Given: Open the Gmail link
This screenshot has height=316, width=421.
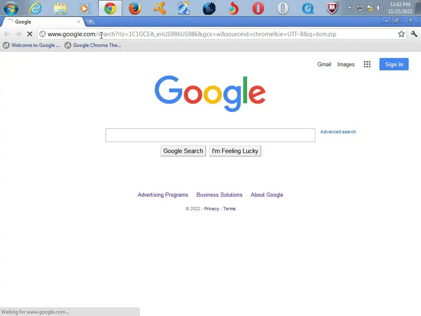Looking at the screenshot, I should coord(324,64).
